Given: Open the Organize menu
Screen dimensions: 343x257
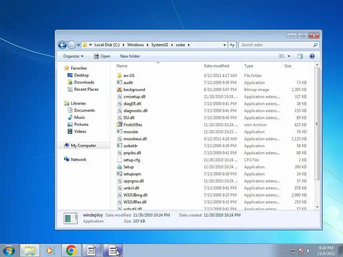Looking at the screenshot, I should (x=73, y=56).
